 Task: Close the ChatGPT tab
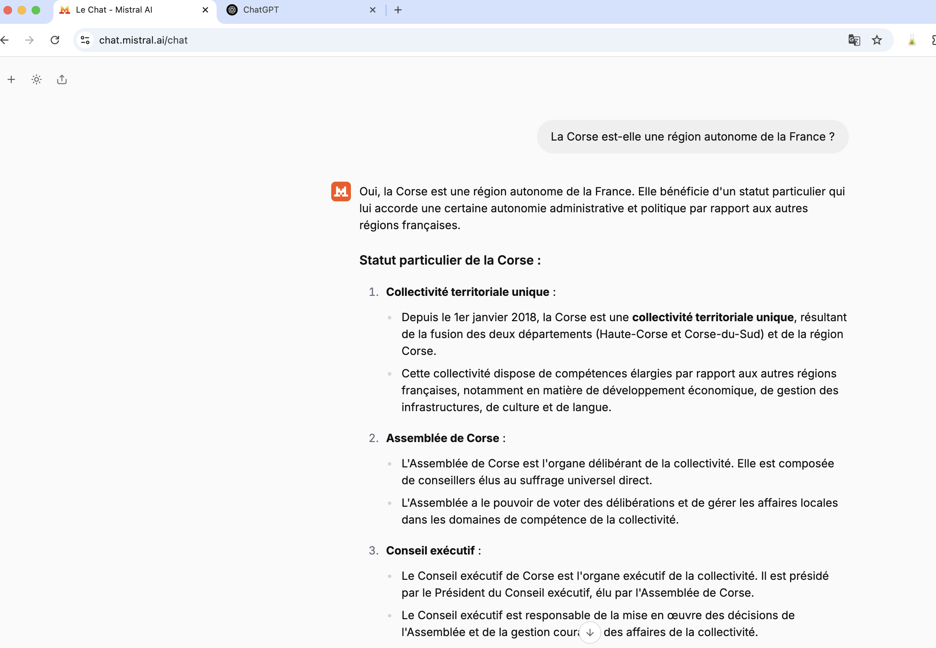[x=372, y=10]
